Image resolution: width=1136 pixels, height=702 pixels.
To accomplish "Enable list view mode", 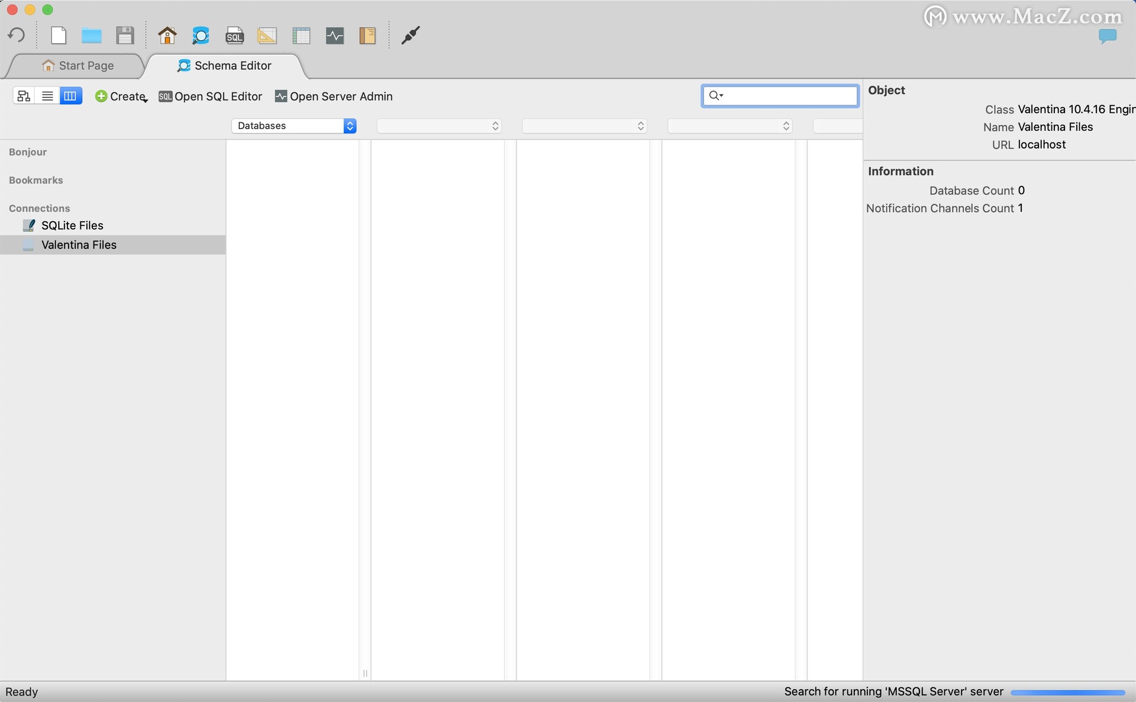I will coord(47,96).
